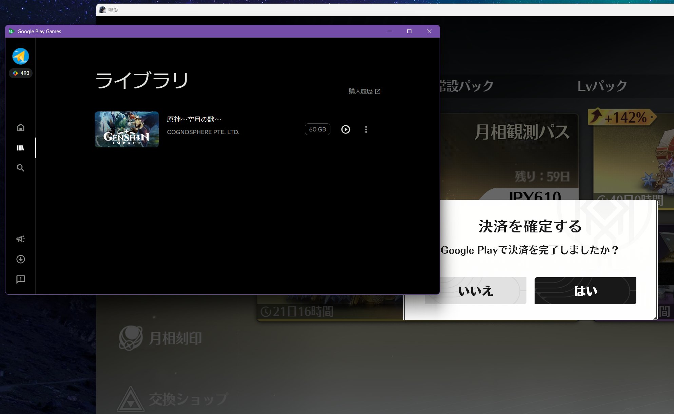This screenshot has width=674, height=414.
Task: Select the Library icon in sidebar
Action: [x=20, y=148]
